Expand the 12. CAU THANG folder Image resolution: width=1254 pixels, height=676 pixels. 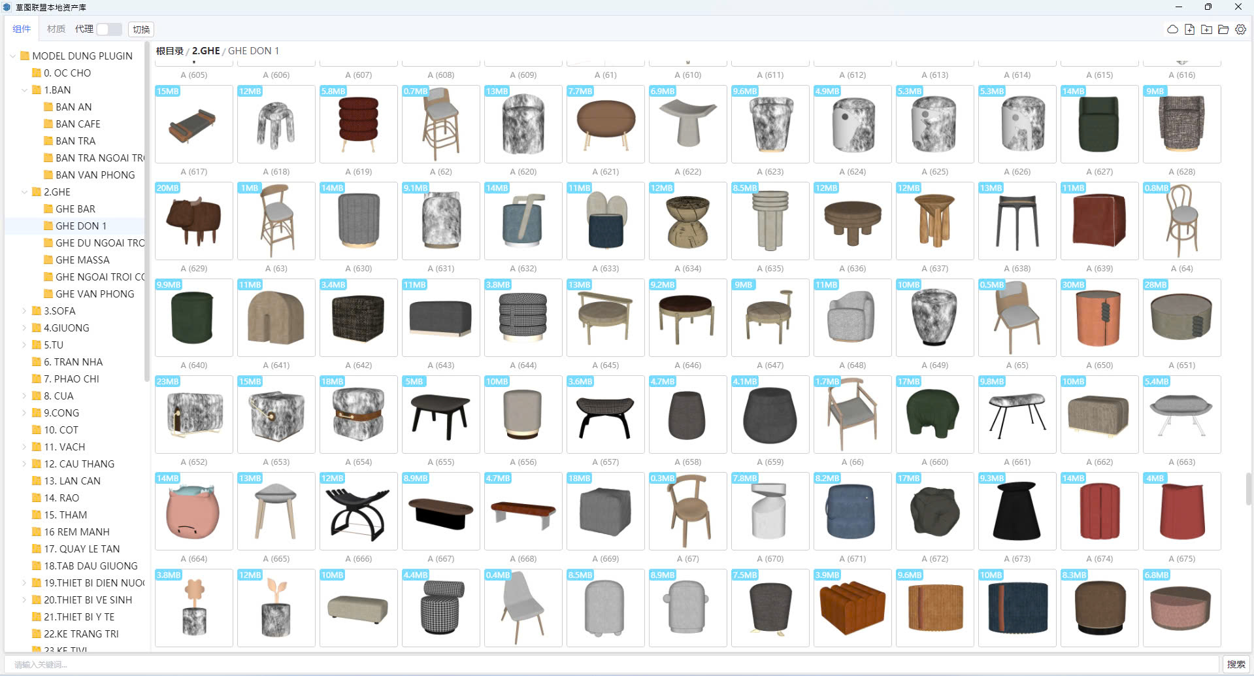(x=25, y=464)
